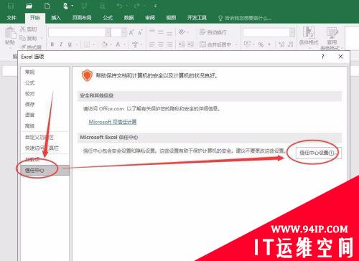Click the Merge and Center button

(x=216, y=44)
